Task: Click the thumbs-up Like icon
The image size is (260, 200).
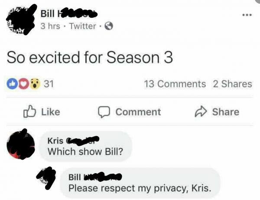Action: pos(29,111)
